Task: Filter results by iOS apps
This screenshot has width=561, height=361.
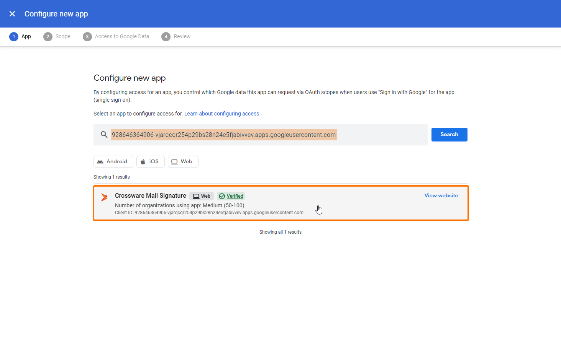Action: [x=150, y=162]
